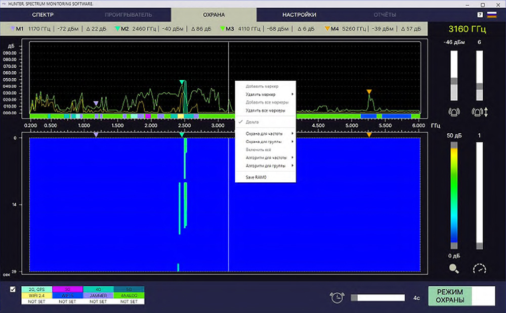Choose Удалить все маркеры in context menu

pos(265,110)
